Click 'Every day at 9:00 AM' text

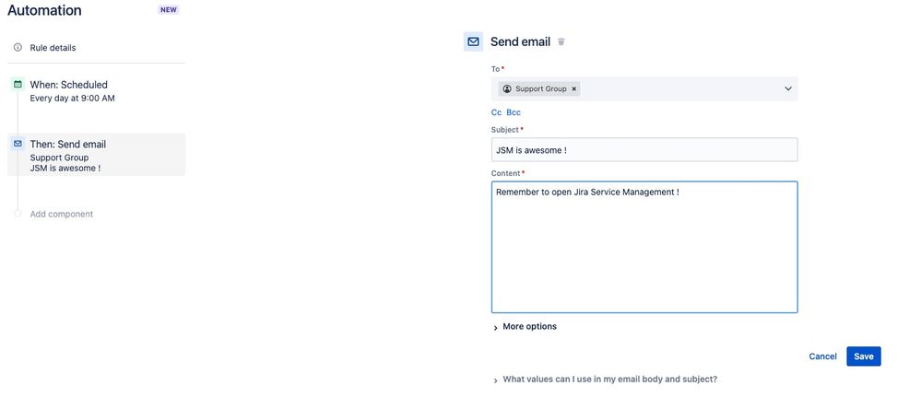72,99
